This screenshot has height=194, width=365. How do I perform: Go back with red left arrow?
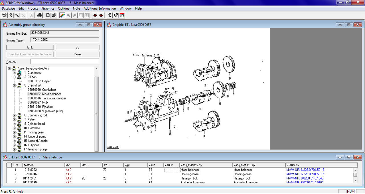[x=95, y=15]
